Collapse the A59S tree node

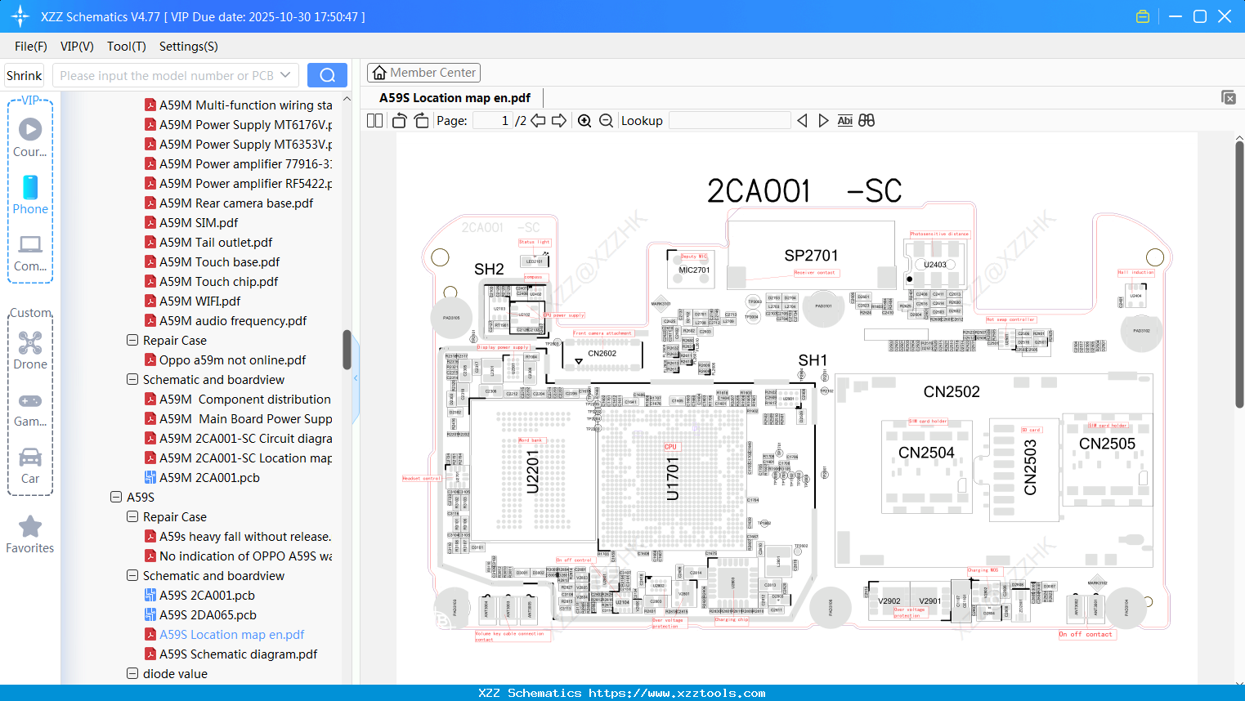point(116,497)
